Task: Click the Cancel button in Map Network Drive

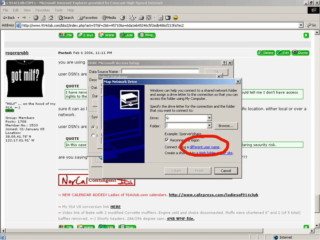Action: tap(226, 171)
